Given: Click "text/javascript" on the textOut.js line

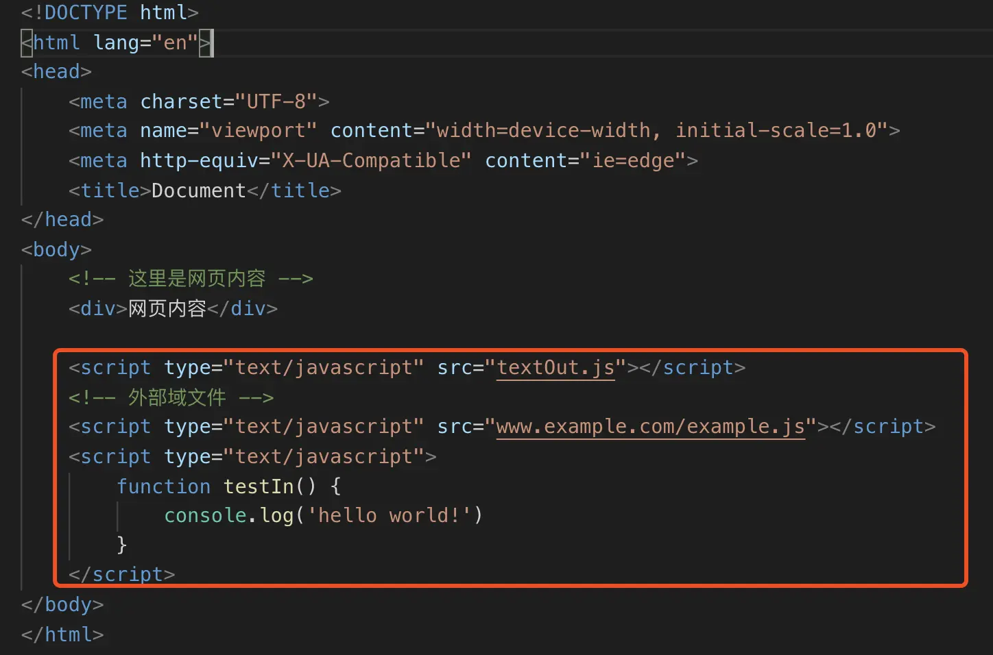Looking at the screenshot, I should pyautogui.click(x=324, y=368).
